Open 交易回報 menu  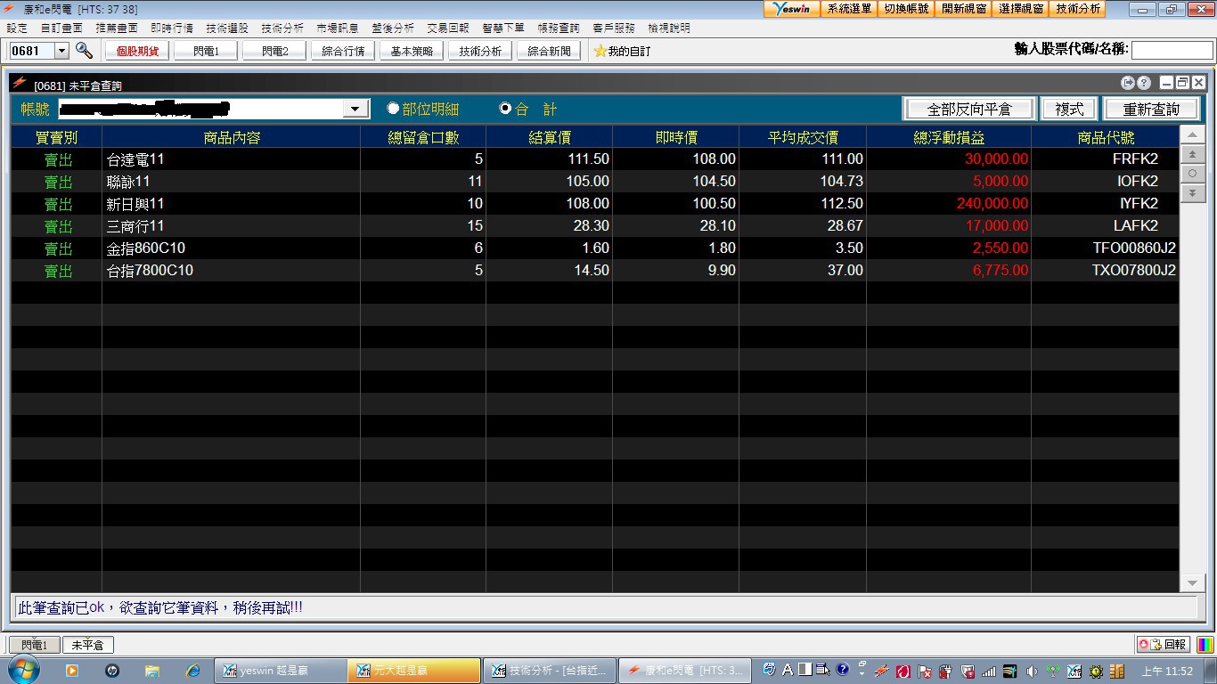[x=447, y=28]
